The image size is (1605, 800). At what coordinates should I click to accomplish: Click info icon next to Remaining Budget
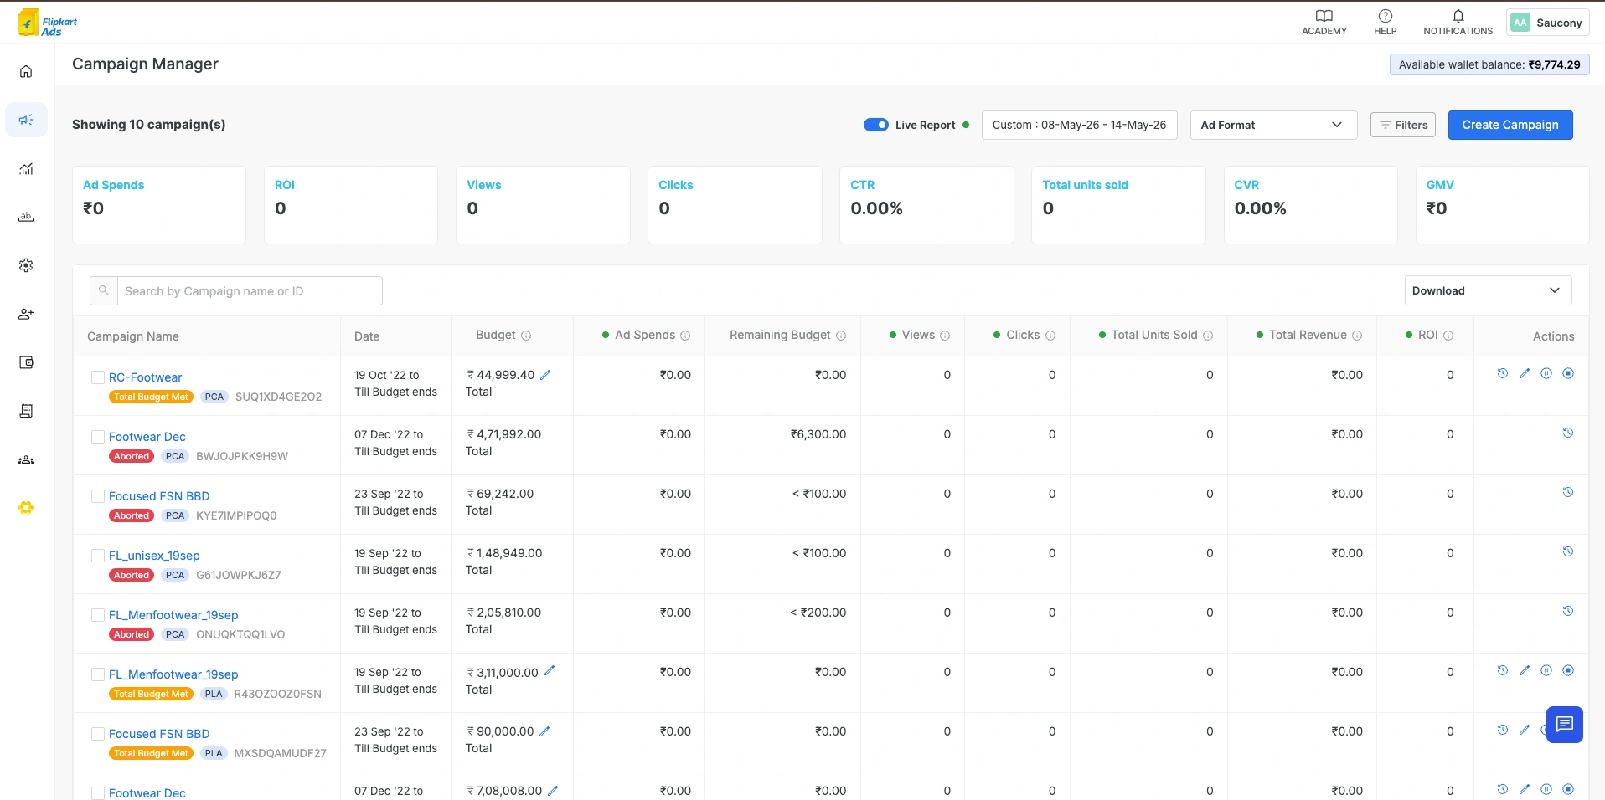tap(841, 336)
